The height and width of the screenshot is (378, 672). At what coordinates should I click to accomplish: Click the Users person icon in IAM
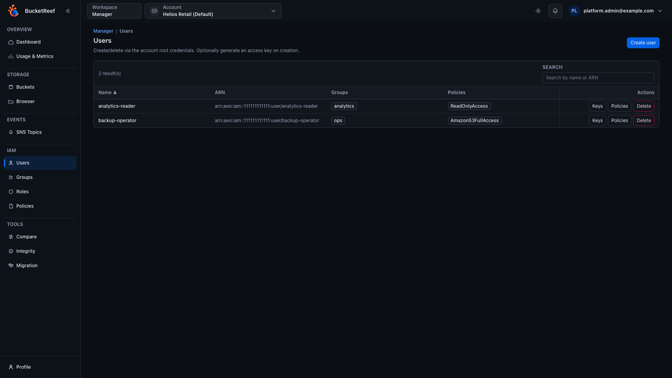11,163
